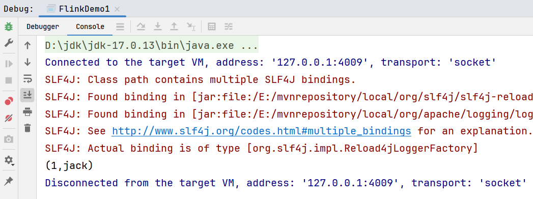
Task: Close the FlinkDemo1 debug tab
Action: pos(117,9)
